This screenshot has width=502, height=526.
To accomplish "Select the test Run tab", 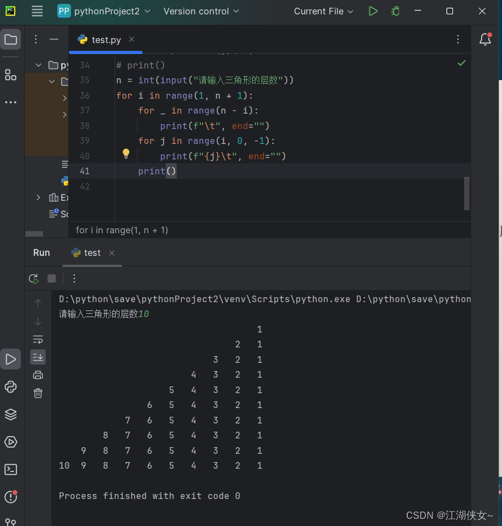I will (91, 253).
